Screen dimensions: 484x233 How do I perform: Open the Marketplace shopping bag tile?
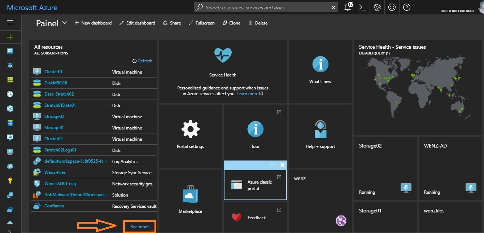pyautogui.click(x=190, y=201)
